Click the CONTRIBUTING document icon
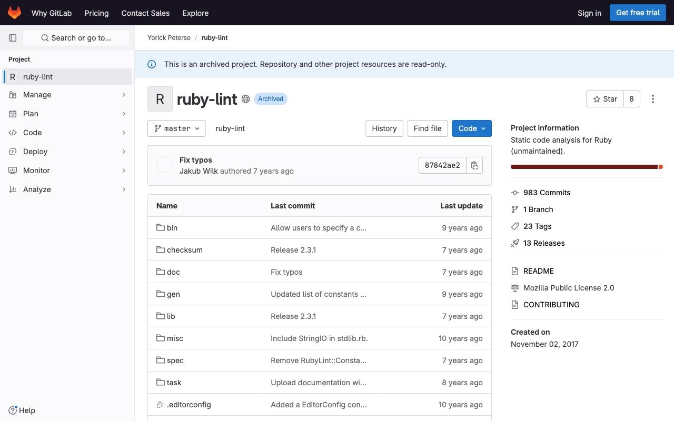Screen dimensions: 674x421 (x=515, y=305)
